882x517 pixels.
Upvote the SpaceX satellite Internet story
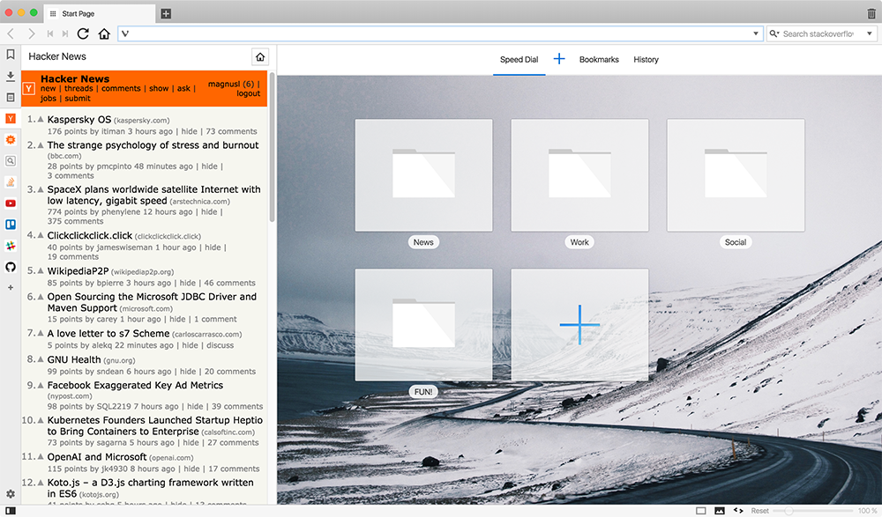pos(41,189)
